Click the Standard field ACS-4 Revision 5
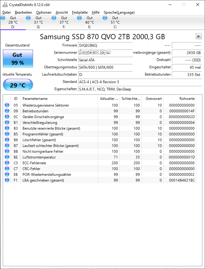205x269 pixels. pos(140,82)
